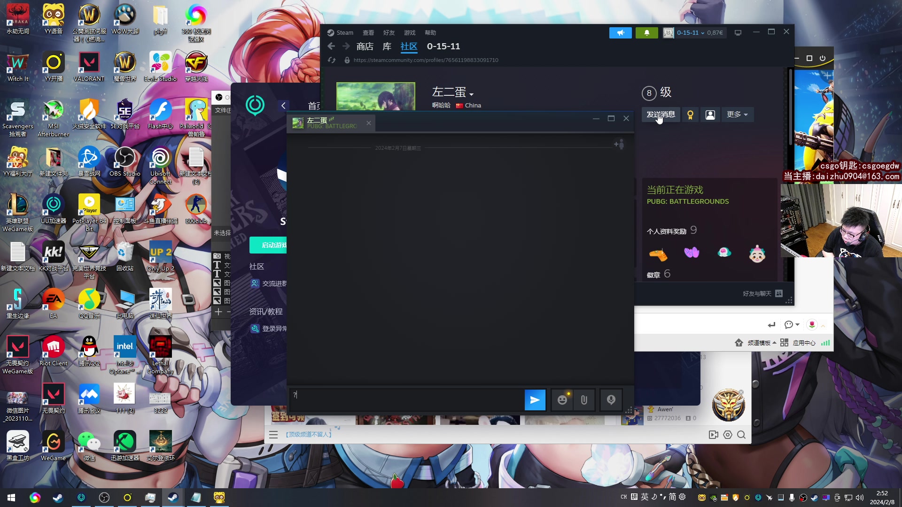Open Steam notifications bell
The image size is (902, 507).
pos(647,33)
